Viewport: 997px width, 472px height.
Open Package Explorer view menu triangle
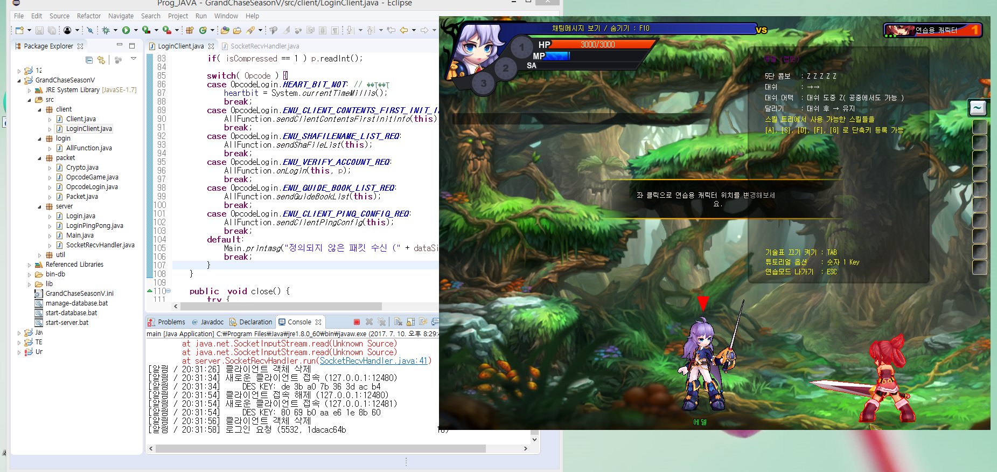[x=134, y=59]
